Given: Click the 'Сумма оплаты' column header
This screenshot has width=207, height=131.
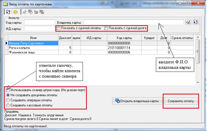Looking at the screenshot, I should point(182,38).
